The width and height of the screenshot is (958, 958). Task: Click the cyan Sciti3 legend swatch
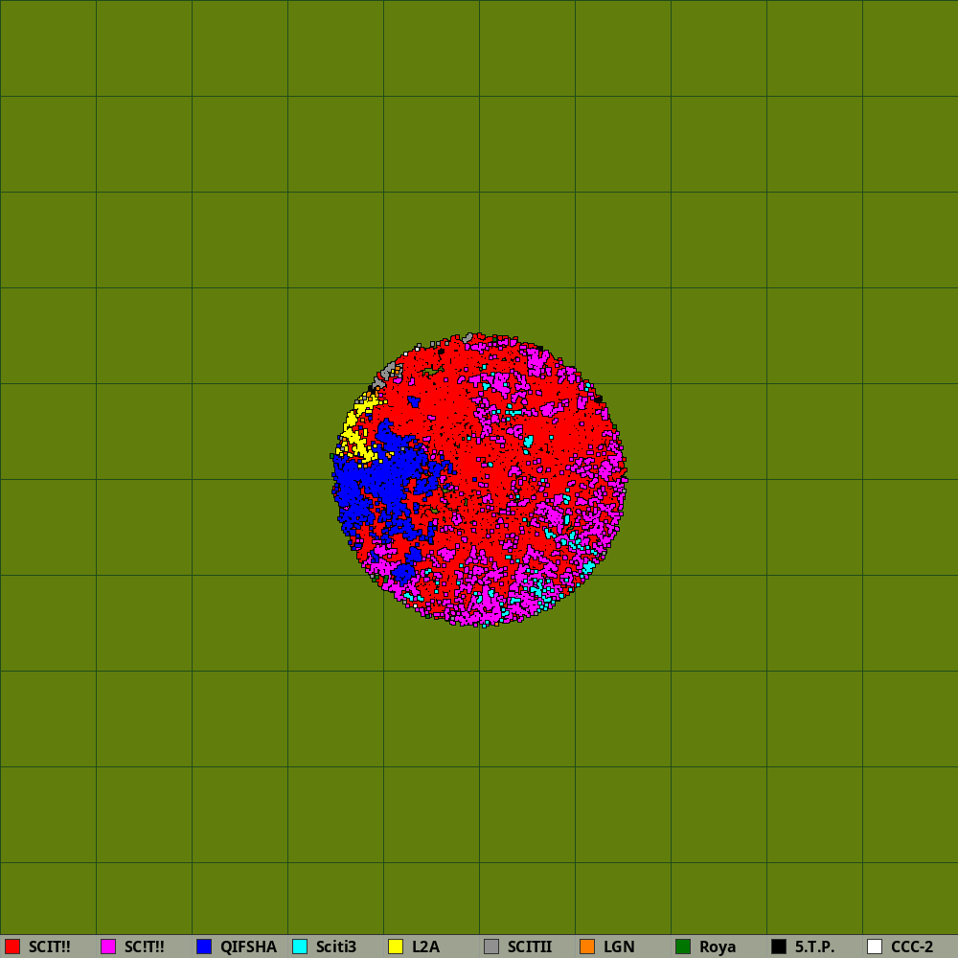click(x=300, y=947)
